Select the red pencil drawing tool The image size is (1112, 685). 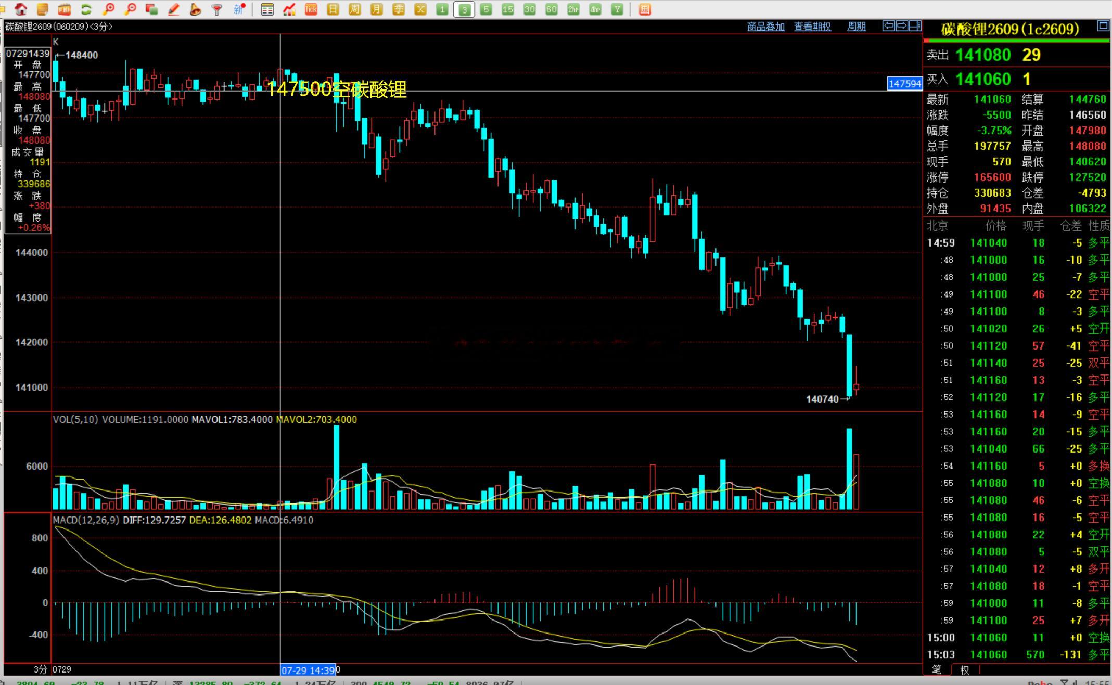tap(174, 9)
